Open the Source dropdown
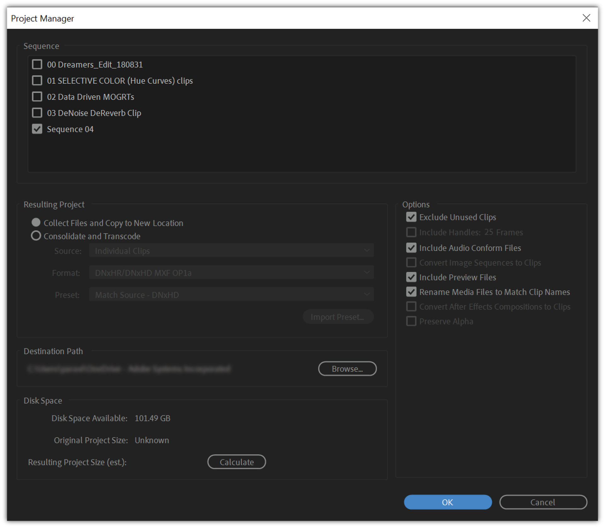The image size is (605, 528). (231, 251)
